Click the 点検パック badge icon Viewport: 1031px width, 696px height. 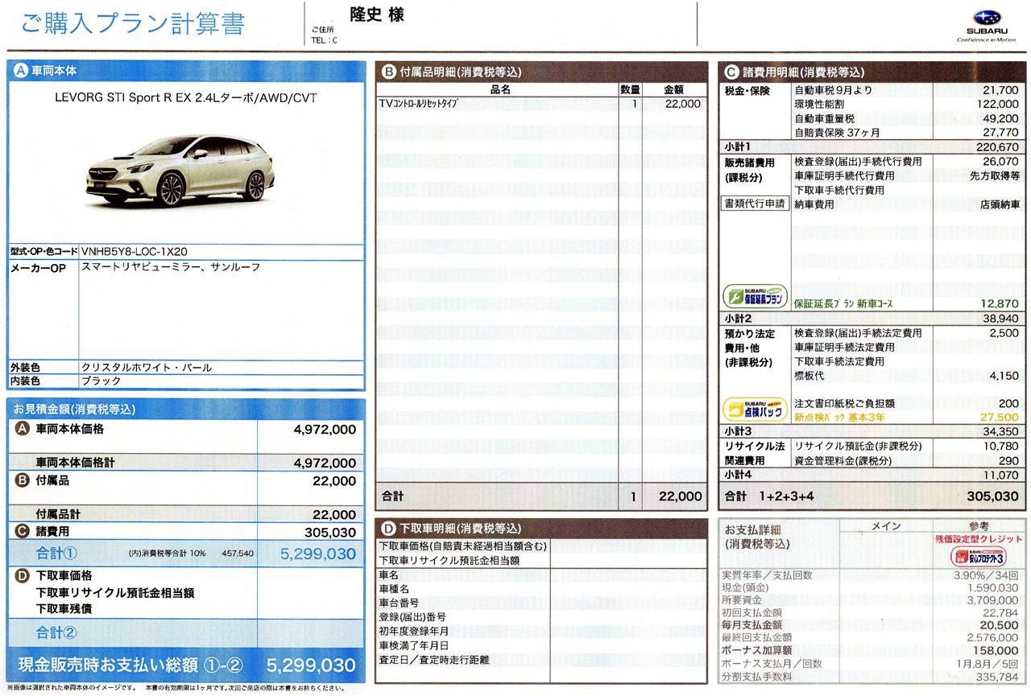pyautogui.click(x=755, y=409)
